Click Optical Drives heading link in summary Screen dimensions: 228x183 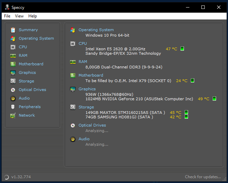coord(92,125)
